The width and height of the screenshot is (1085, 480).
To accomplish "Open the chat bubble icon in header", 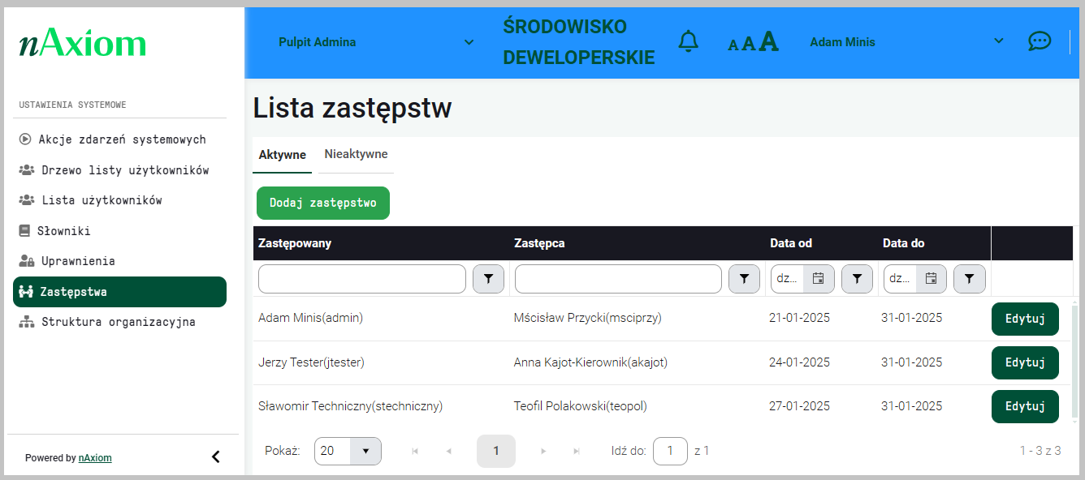I will point(1040,41).
